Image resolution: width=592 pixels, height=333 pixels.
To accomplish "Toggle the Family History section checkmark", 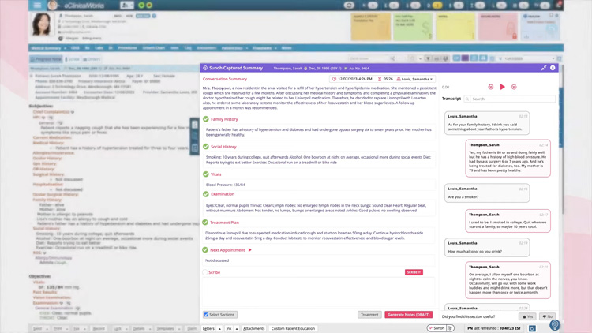I will pyautogui.click(x=206, y=119).
